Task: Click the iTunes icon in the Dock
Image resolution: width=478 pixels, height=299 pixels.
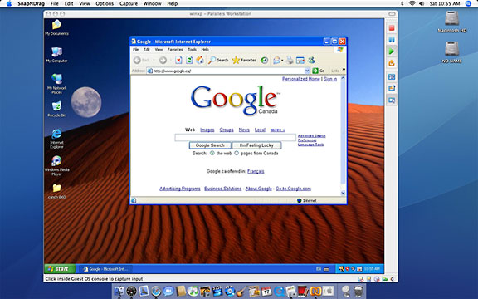Action: pyautogui.click(x=193, y=291)
